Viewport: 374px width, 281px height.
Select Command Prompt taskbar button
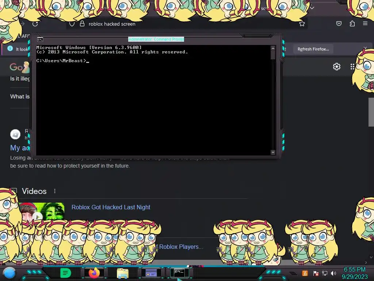coord(179,272)
